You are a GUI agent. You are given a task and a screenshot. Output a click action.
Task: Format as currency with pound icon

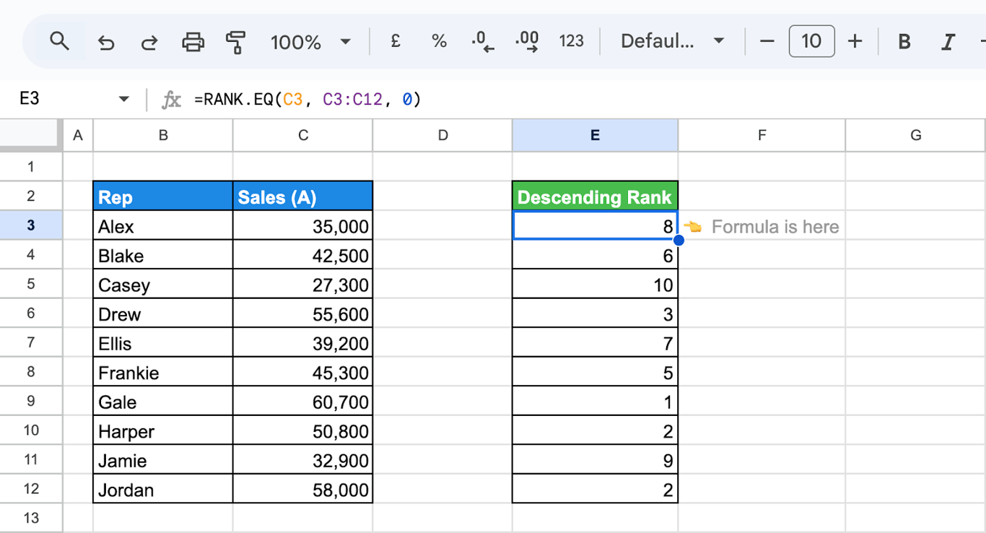tap(396, 42)
